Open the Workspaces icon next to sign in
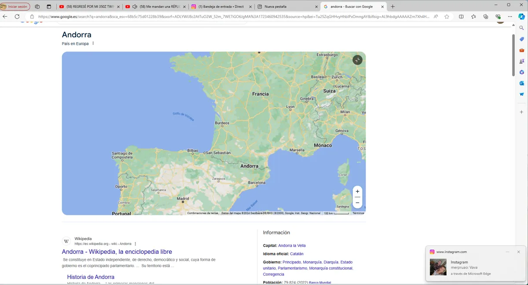This screenshot has width=528, height=285. (x=37, y=7)
